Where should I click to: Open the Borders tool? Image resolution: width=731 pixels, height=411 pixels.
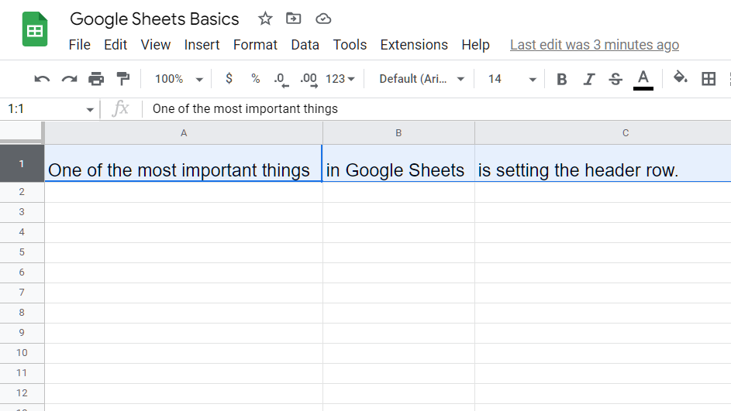(x=709, y=79)
